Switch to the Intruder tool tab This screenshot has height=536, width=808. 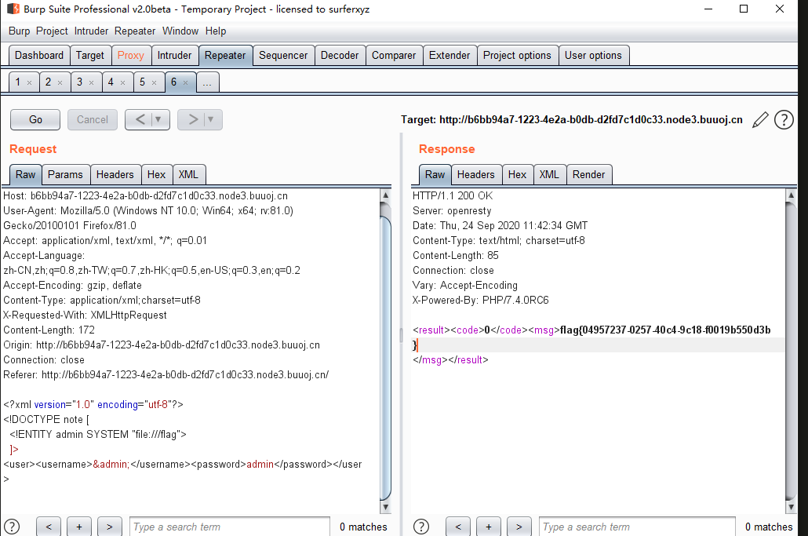[174, 55]
